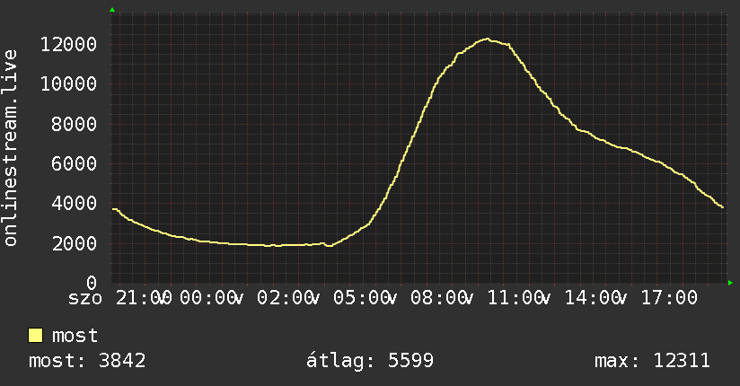This screenshot has height=386, width=740.
Task: Click the 2000 y-axis label
Action: tap(75, 243)
